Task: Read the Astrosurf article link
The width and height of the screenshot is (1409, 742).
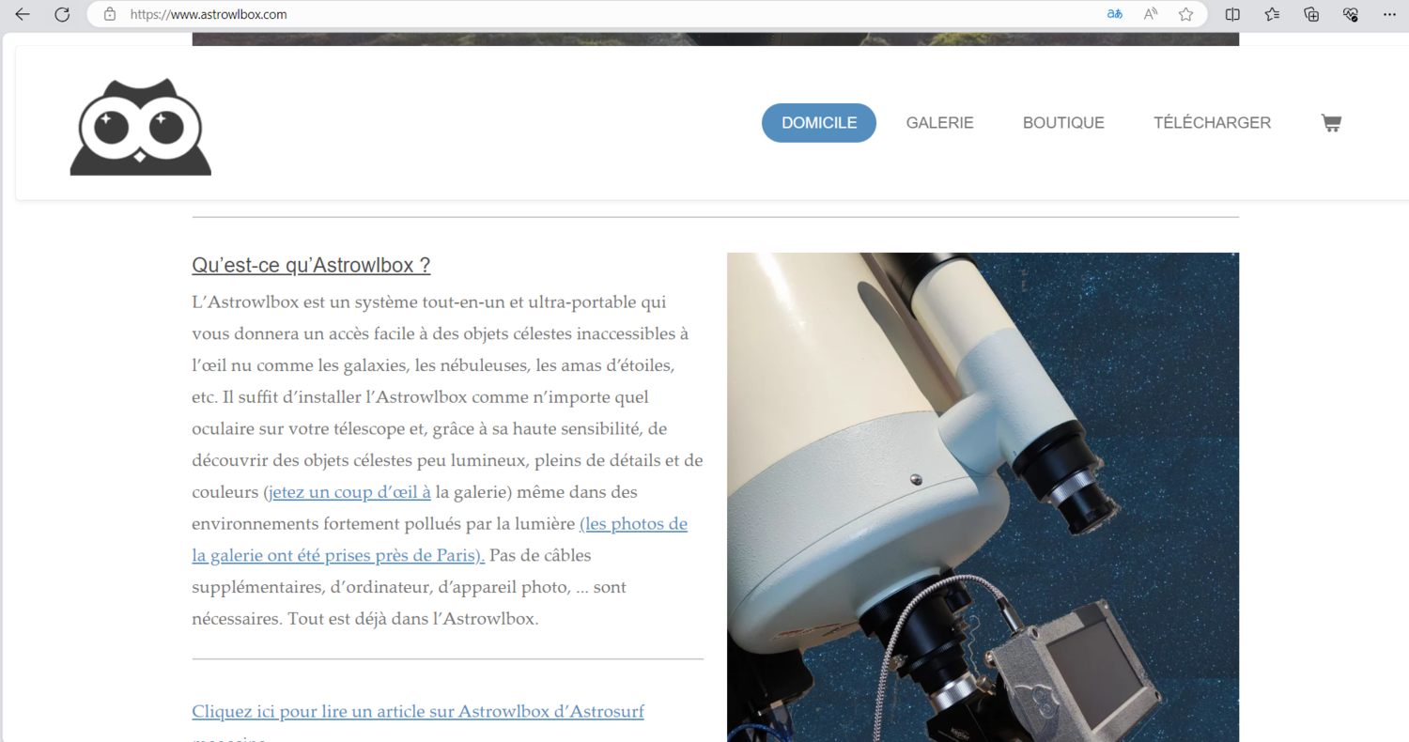Action: (x=418, y=712)
